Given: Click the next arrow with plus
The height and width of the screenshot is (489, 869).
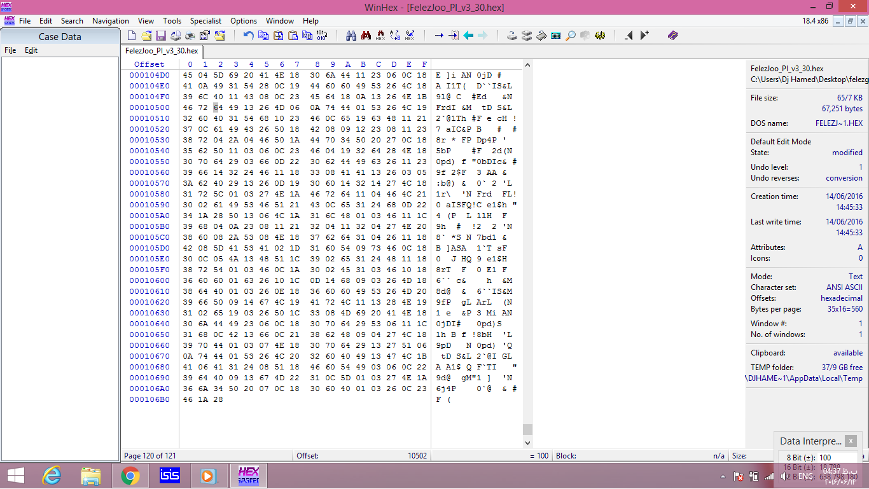Looking at the screenshot, I should coord(644,36).
